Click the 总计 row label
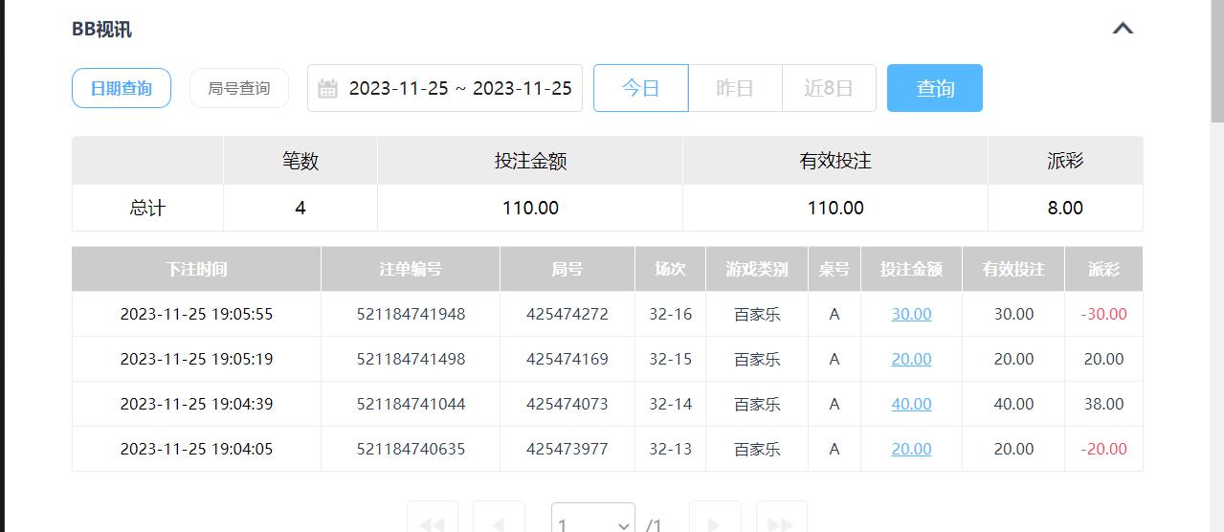Screen dimensions: 1224x532 click(x=147, y=208)
